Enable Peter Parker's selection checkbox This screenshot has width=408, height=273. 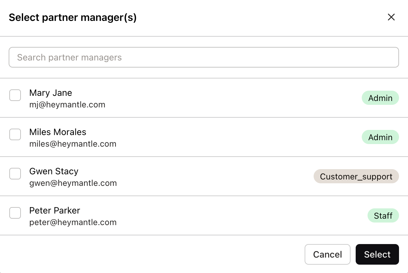pos(15,213)
